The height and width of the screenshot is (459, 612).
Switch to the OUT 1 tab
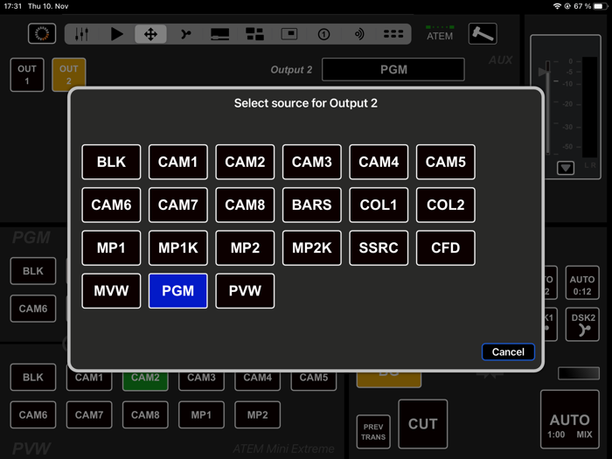(27, 75)
